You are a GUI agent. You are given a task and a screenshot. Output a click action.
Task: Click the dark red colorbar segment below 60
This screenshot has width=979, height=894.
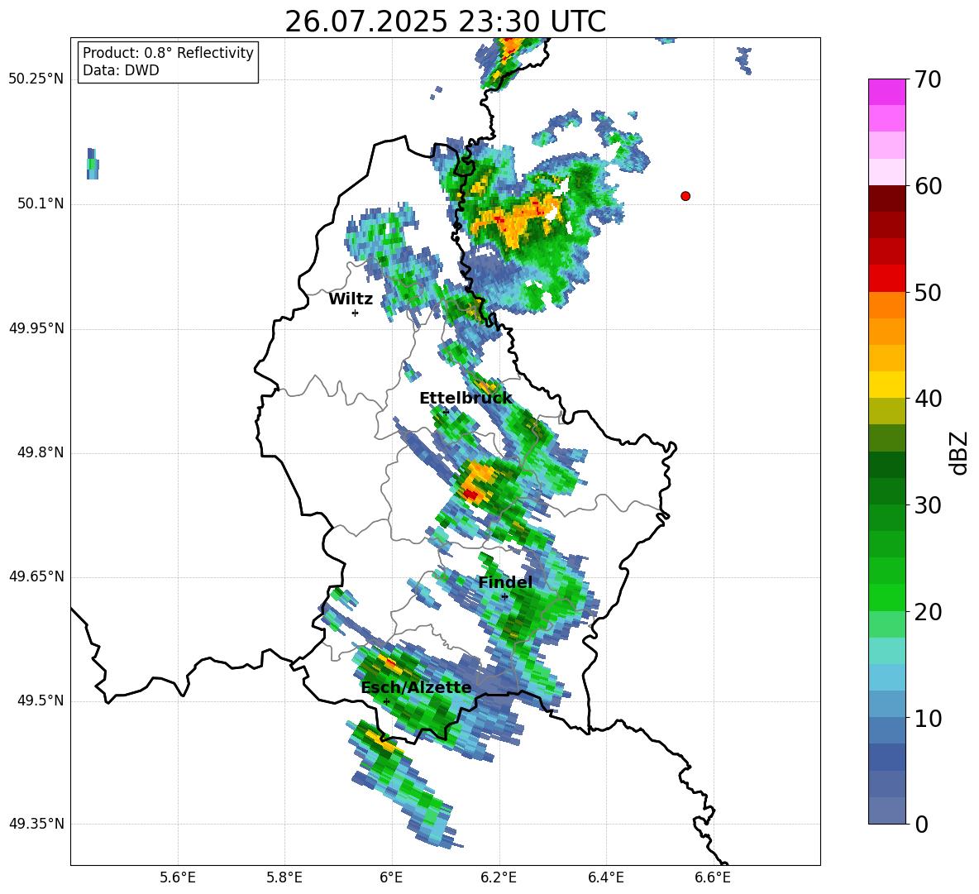[x=886, y=198]
